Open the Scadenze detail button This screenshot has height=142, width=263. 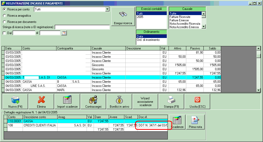[177, 122]
